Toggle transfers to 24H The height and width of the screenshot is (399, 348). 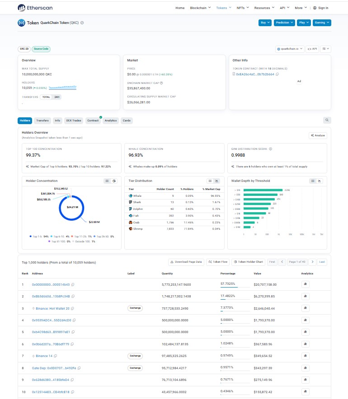pos(56,97)
